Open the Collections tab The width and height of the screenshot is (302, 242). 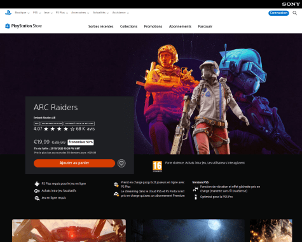point(128,27)
